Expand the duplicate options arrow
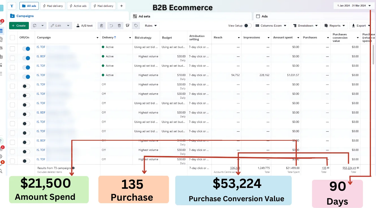Screen dimensions: 376x208 (x=42, y=26)
